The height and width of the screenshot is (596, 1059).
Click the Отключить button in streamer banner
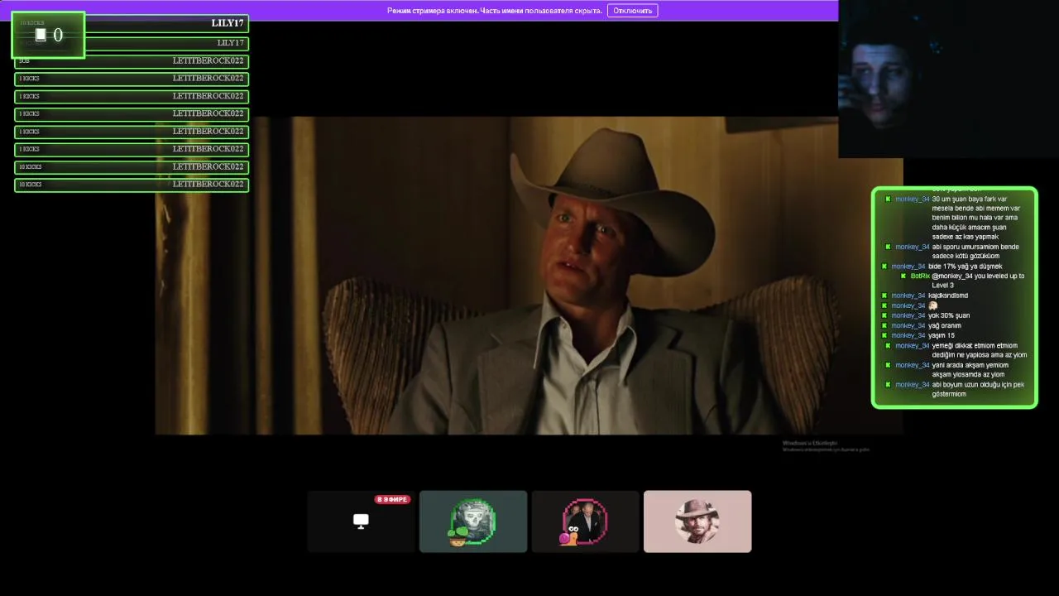[632, 11]
